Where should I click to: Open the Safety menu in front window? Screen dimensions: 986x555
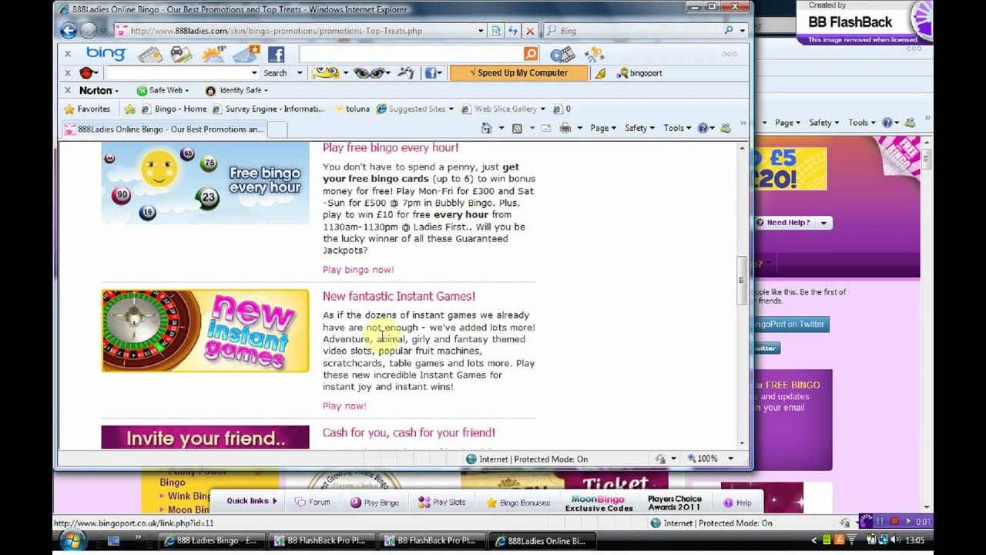tap(639, 128)
